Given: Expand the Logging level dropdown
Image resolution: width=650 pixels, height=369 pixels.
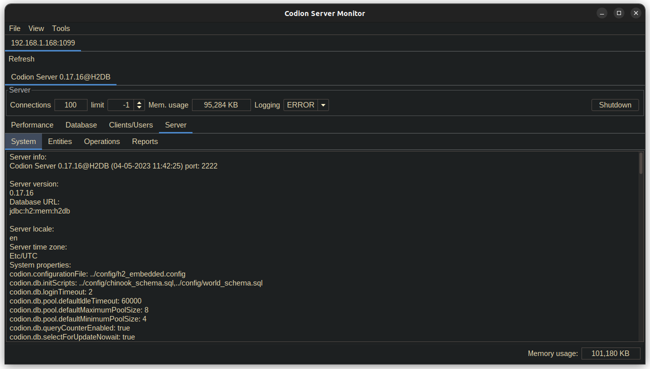Looking at the screenshot, I should [x=323, y=105].
